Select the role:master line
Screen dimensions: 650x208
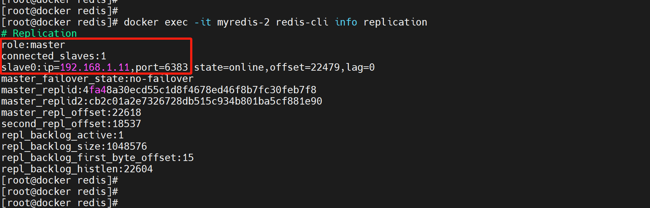tap(33, 45)
